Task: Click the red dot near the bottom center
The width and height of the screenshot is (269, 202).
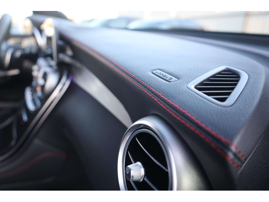Action: [x=177, y=192]
